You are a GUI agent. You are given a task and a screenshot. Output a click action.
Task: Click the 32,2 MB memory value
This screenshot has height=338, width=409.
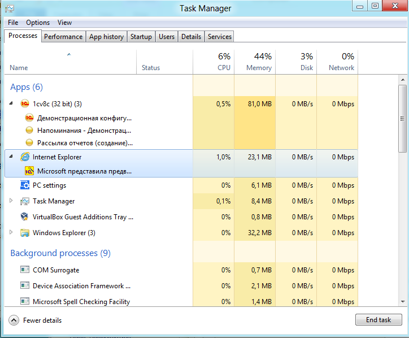point(259,232)
